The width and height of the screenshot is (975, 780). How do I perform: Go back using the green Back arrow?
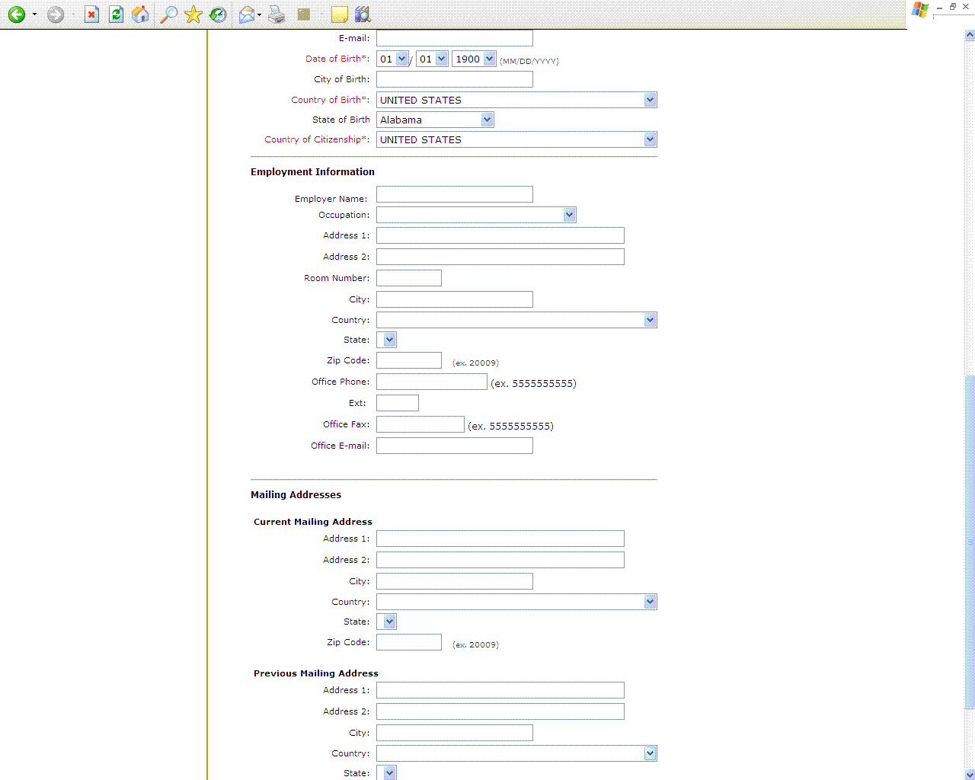click(16, 14)
